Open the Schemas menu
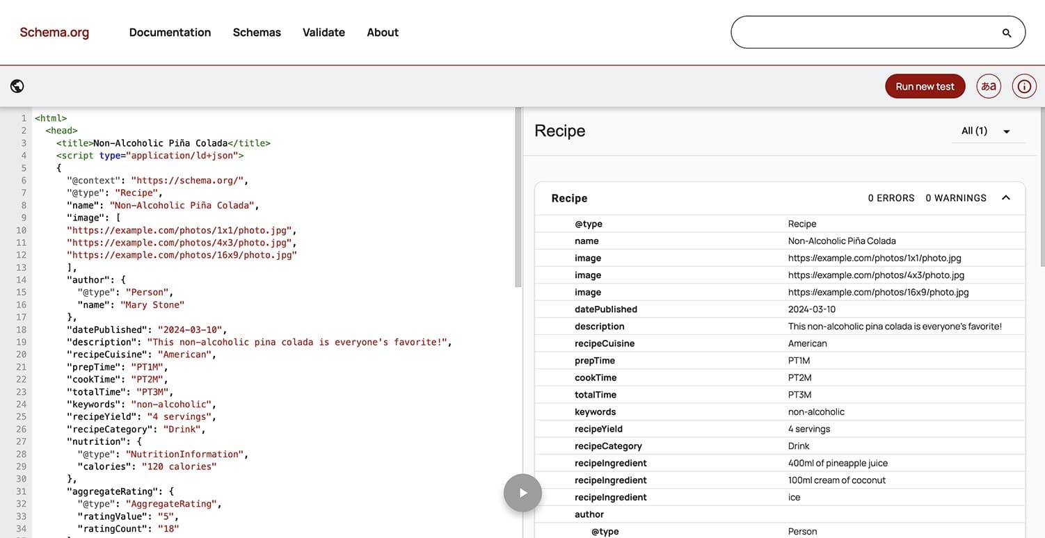1045x538 pixels. (257, 32)
